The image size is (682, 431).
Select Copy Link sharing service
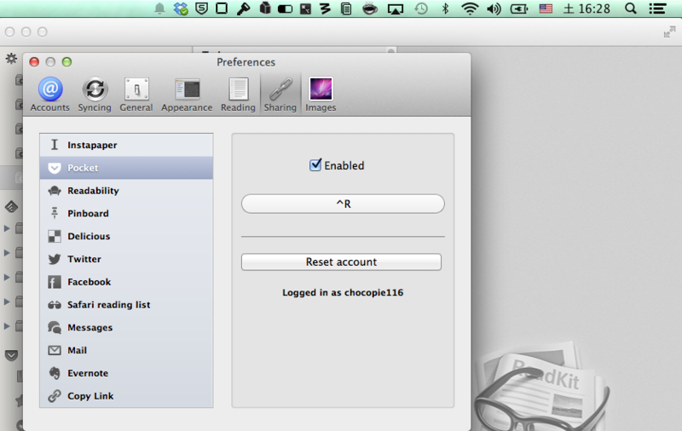[x=126, y=396]
